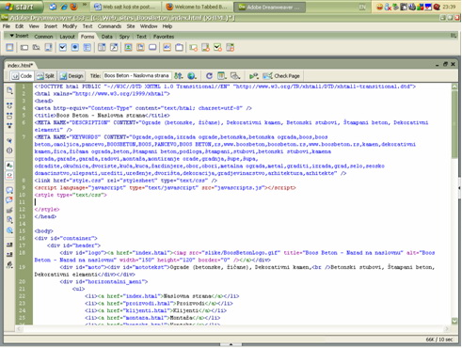Image resolution: width=462 pixels, height=348 pixels.
Task: Click the magnifier icon in coding toolbar
Action: pyautogui.click(x=9, y=230)
